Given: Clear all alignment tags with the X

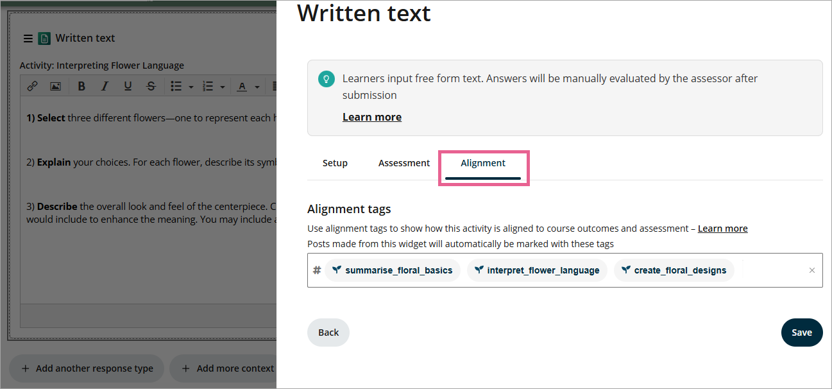Looking at the screenshot, I should 811,270.
